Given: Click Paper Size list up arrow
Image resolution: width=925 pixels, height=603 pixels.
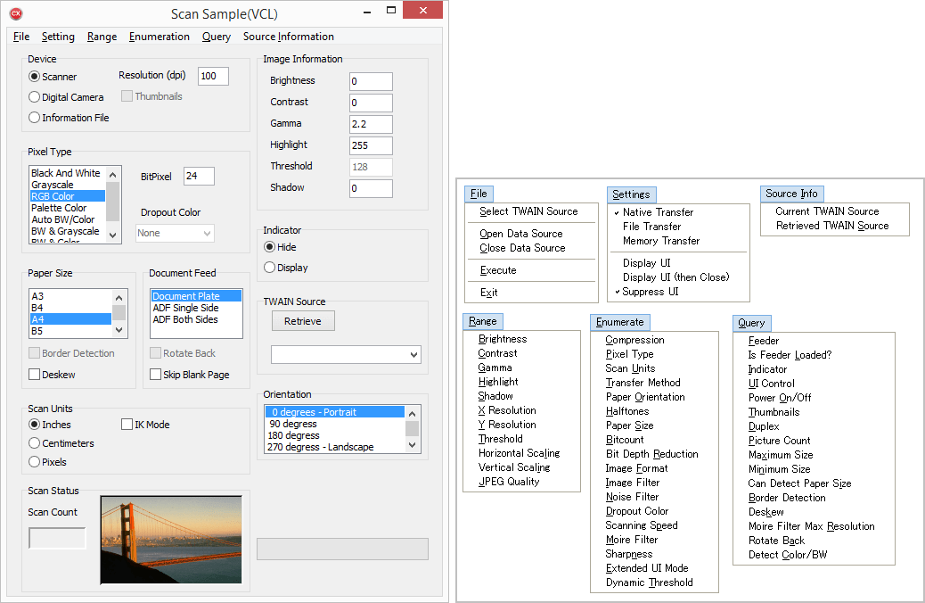Looking at the screenshot, I should click(x=119, y=297).
